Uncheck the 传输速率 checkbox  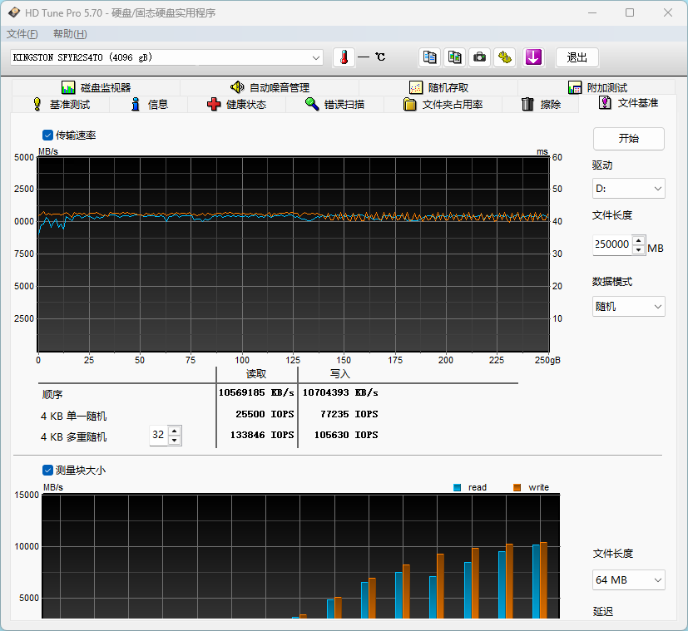48,135
